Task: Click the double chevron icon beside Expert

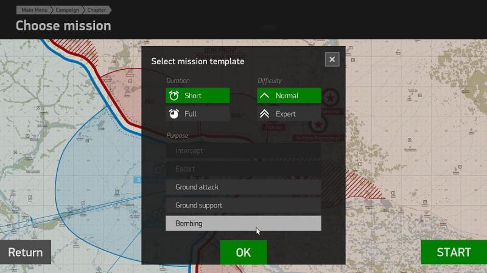Action: tap(264, 114)
